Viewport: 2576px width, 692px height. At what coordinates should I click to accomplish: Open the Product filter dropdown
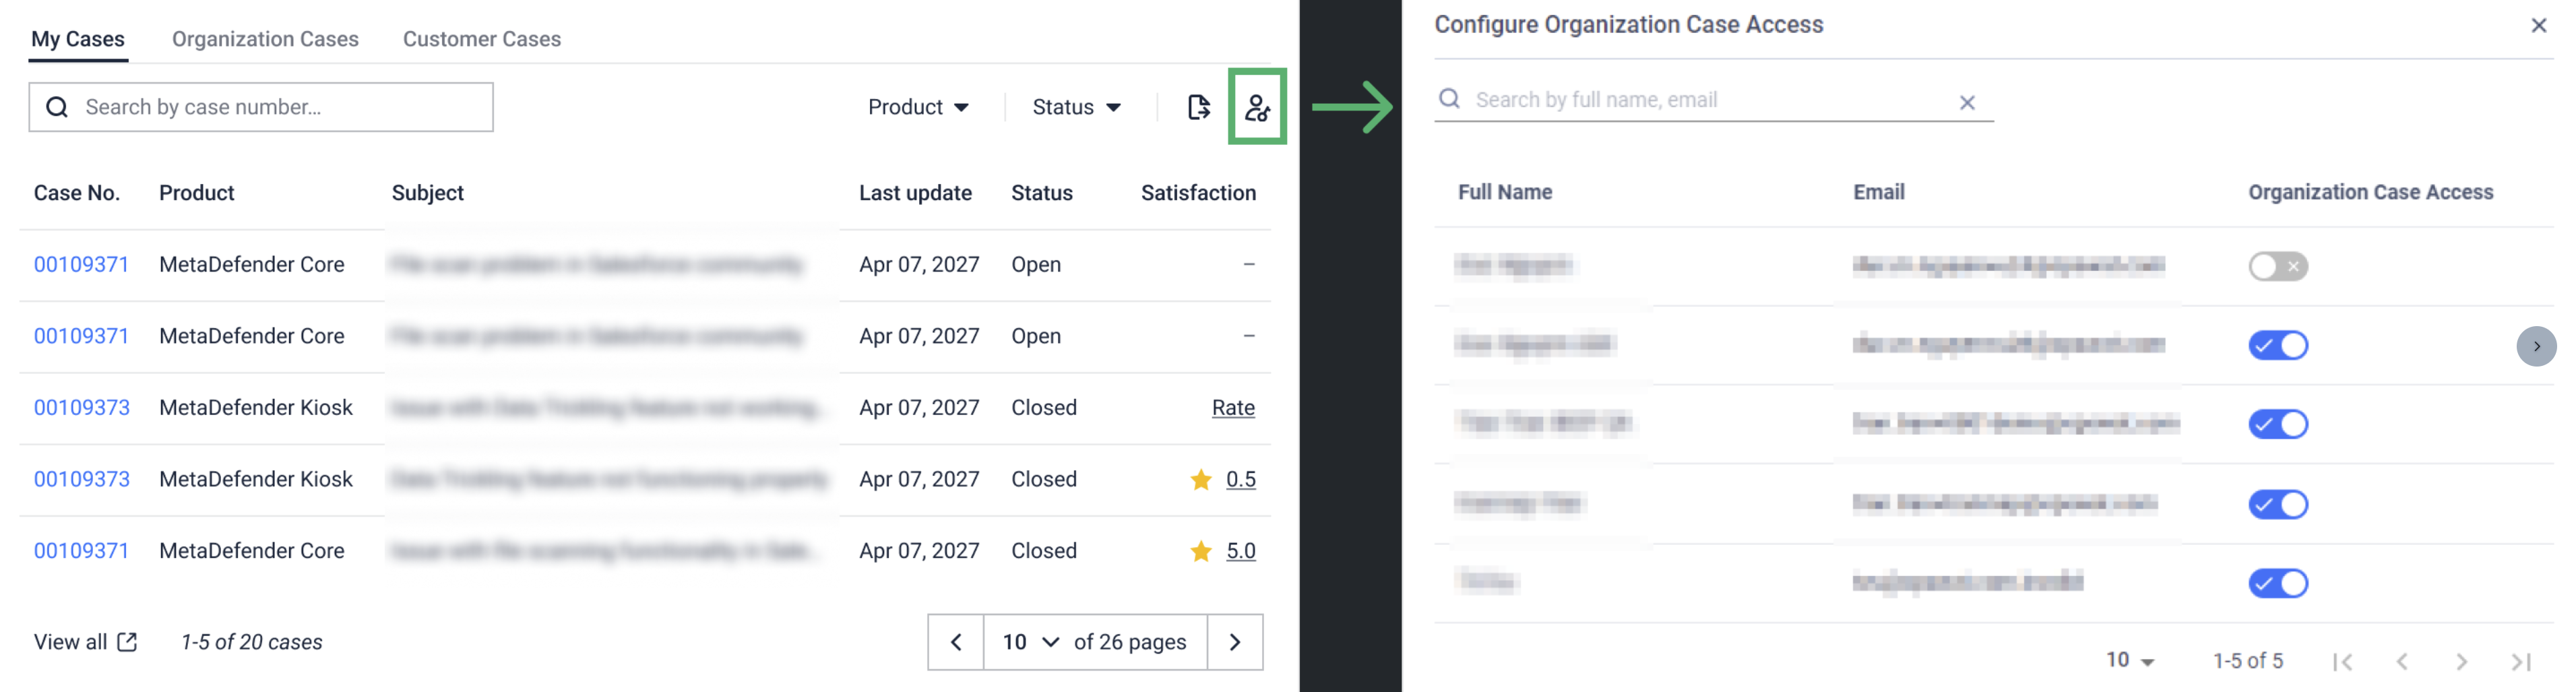click(x=918, y=107)
